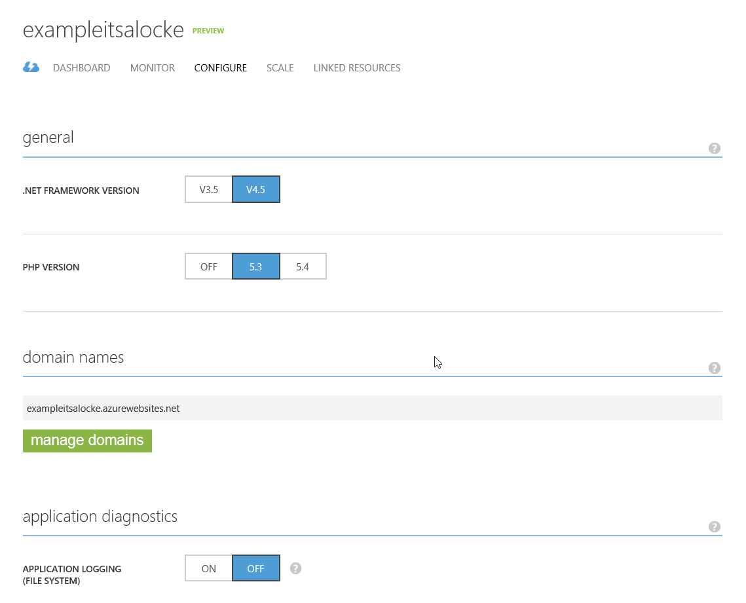This screenshot has height=603, width=746.
Task: Open the help icon for domain names
Action: tap(715, 368)
